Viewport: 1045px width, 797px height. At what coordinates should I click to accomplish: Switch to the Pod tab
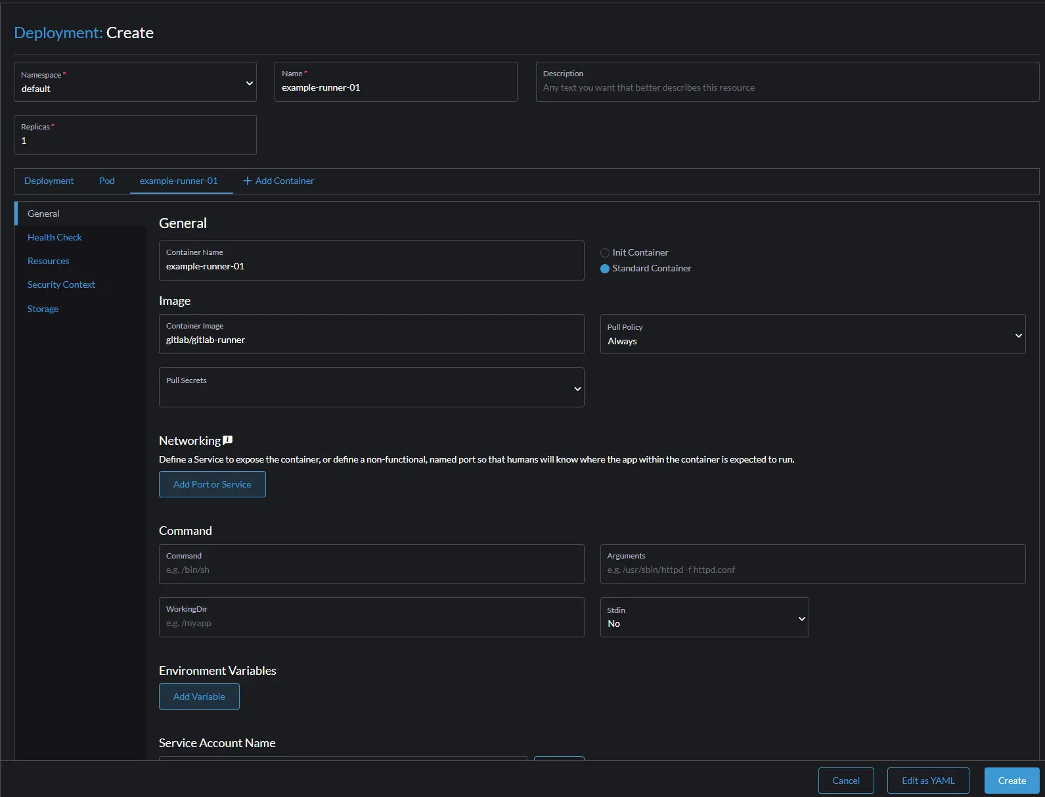[x=107, y=181]
